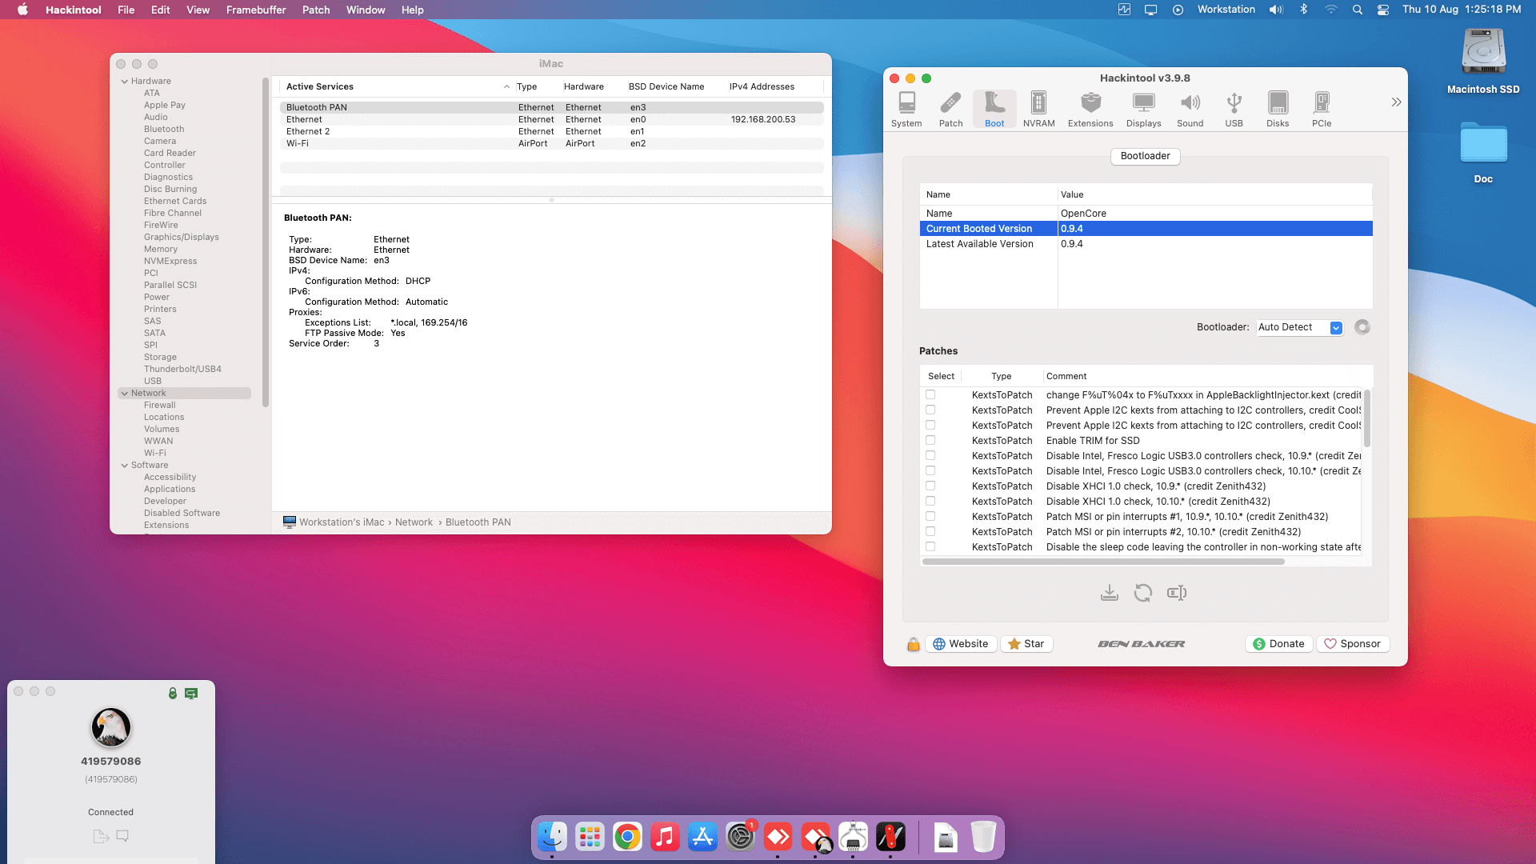The height and width of the screenshot is (864, 1536).
Task: Click the Star button
Action: click(x=1026, y=644)
